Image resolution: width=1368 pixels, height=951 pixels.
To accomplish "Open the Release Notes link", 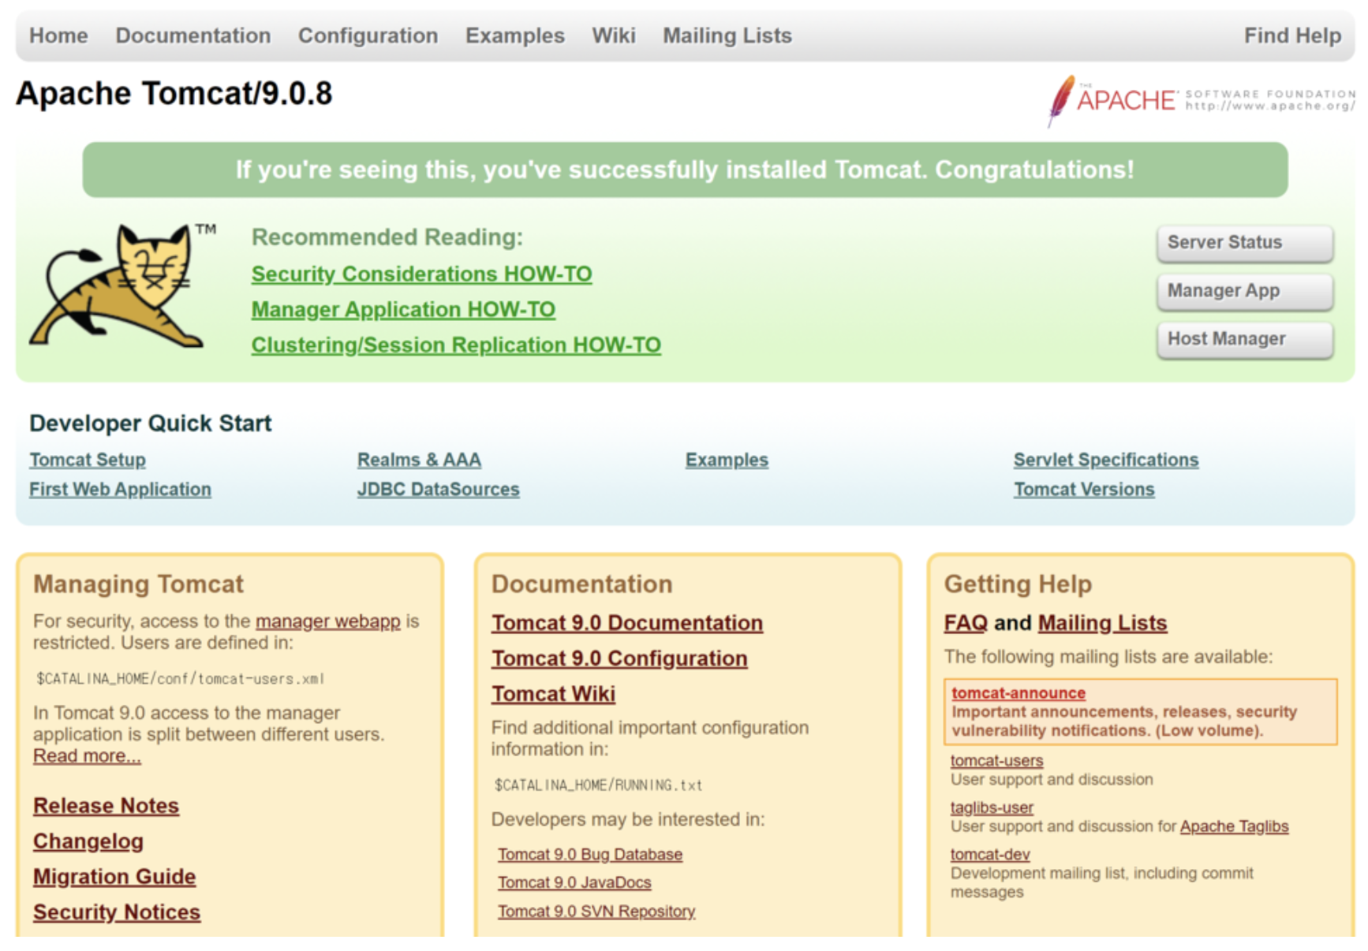I will [106, 806].
